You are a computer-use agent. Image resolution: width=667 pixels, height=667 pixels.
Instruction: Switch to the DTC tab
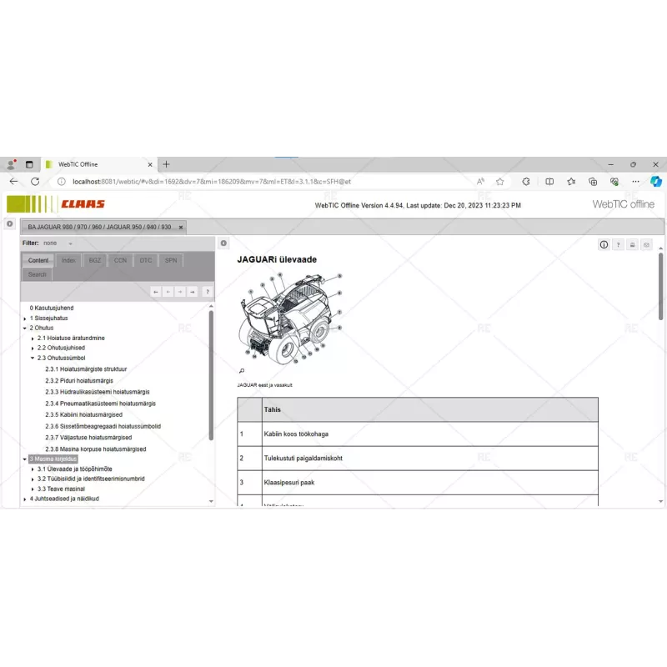click(x=145, y=260)
